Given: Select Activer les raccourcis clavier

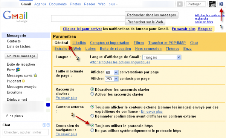Looking at the screenshot, I should pos(92,94).
